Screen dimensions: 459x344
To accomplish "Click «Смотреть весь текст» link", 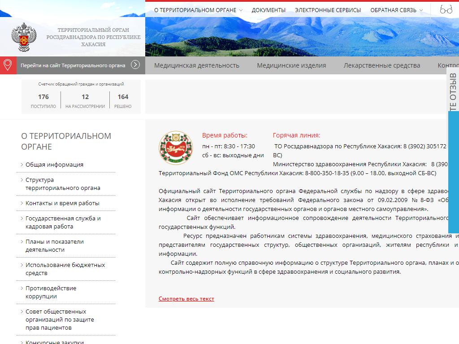I will [186, 299].
